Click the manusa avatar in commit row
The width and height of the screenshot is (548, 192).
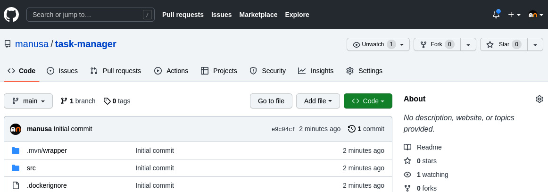point(16,129)
